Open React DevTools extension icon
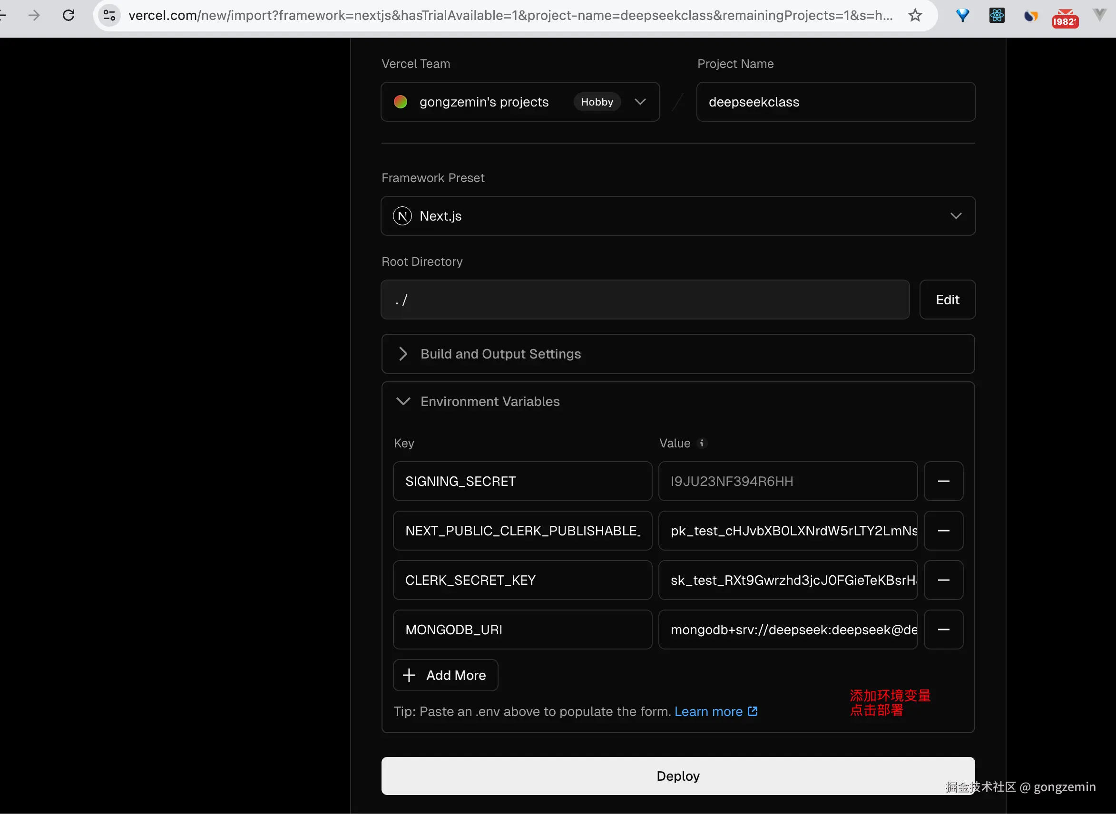1116x814 pixels. 997,15
